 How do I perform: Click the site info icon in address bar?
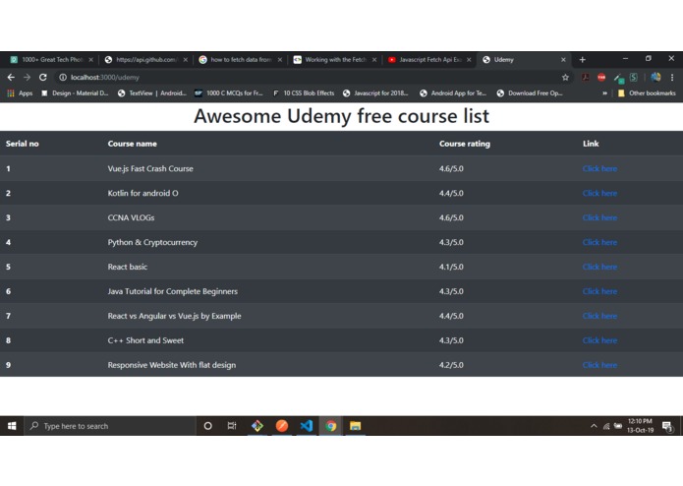click(x=63, y=77)
